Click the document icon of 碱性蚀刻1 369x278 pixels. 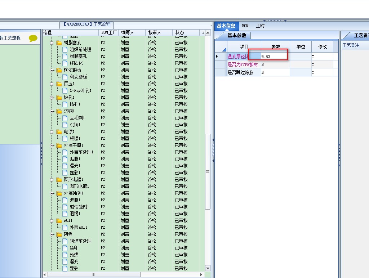click(65, 207)
